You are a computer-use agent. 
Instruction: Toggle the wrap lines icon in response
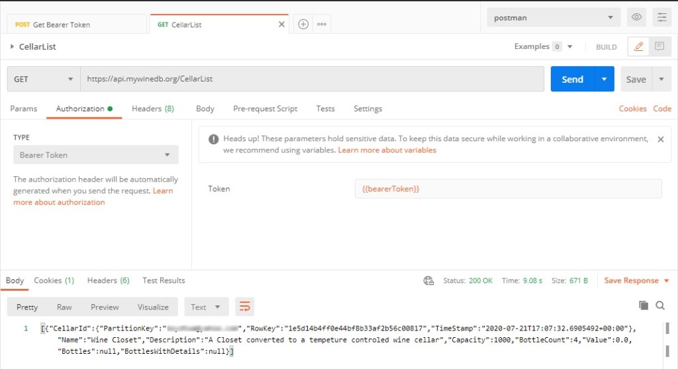pyautogui.click(x=245, y=307)
